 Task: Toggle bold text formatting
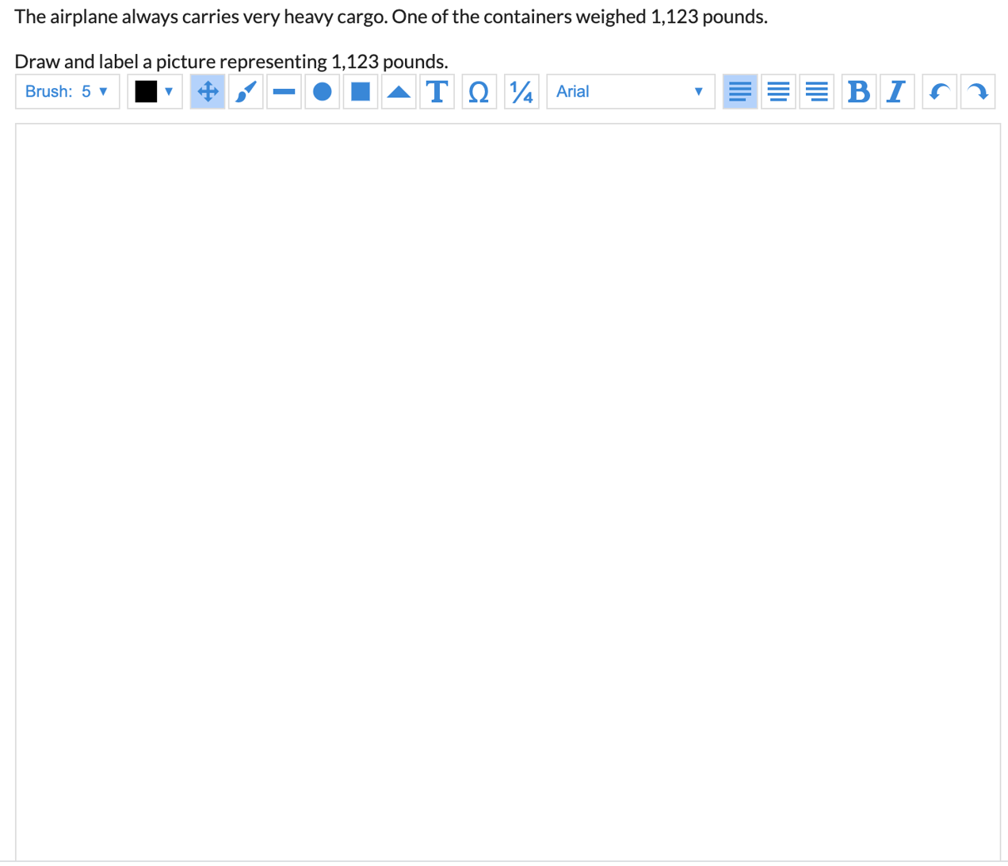pos(858,92)
